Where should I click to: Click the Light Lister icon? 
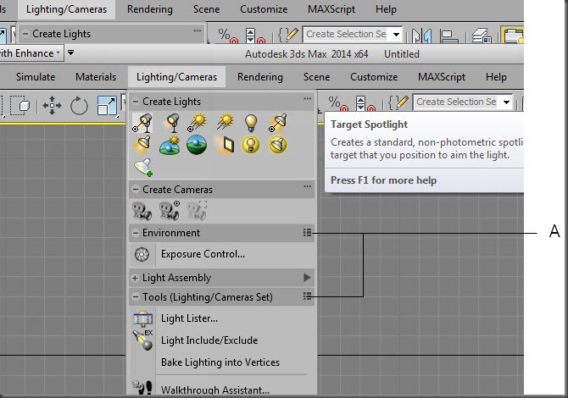click(x=142, y=319)
